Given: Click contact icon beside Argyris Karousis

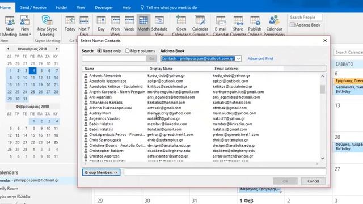Looking at the screenshot, I should coord(86,92).
